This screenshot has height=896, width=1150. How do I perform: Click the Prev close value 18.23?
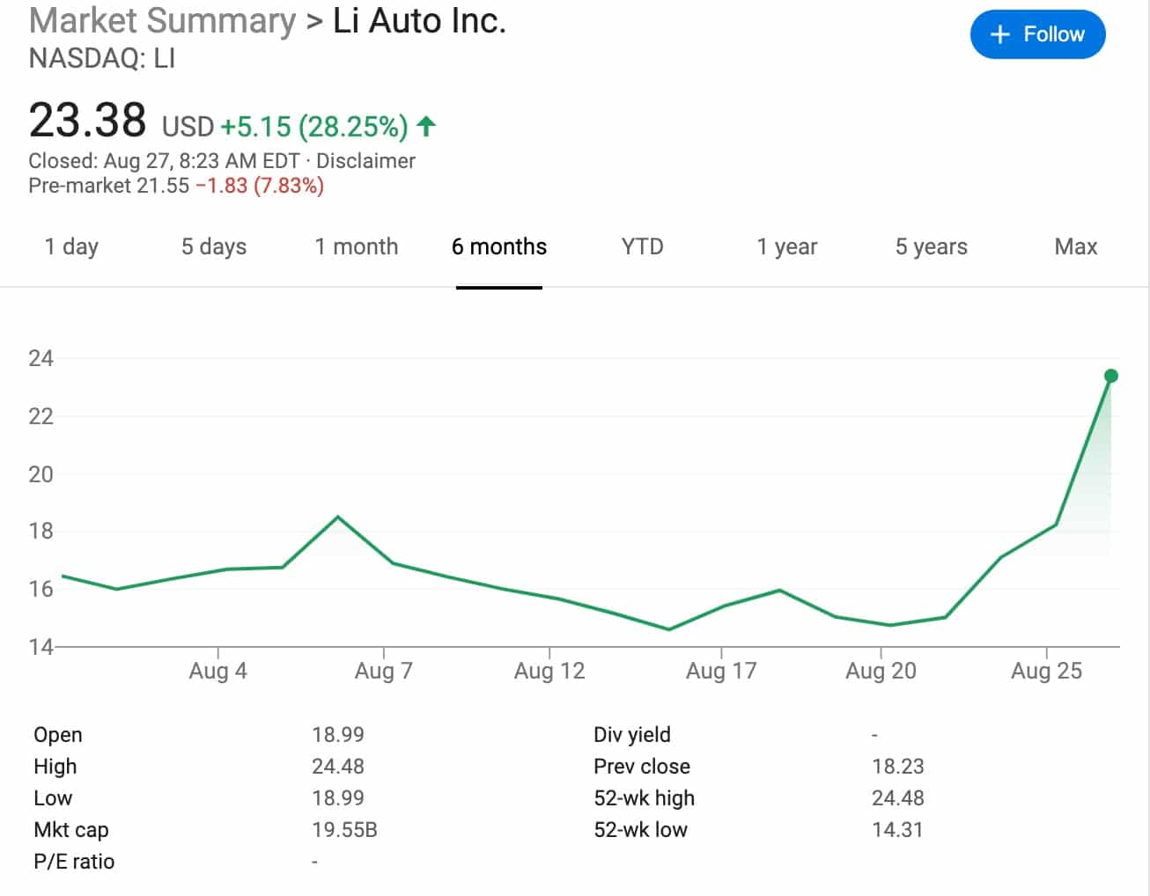coord(897,766)
